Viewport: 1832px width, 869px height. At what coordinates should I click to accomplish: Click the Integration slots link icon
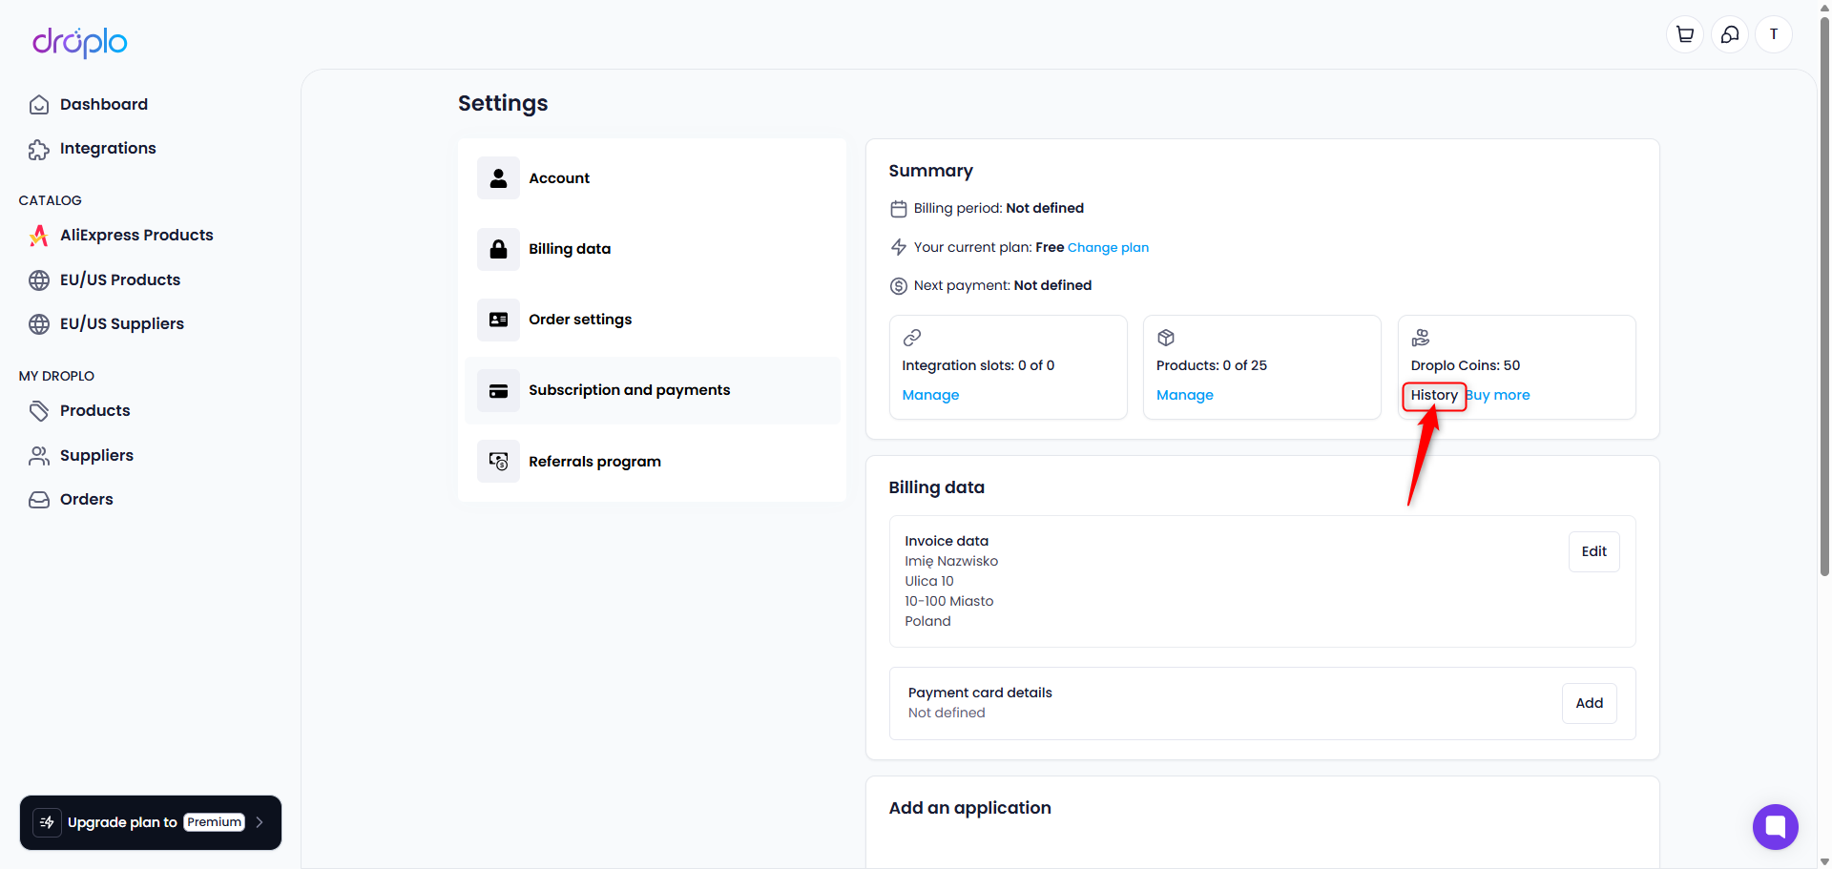point(912,338)
